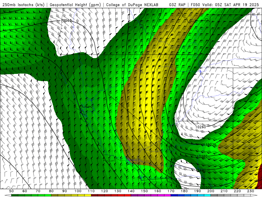Select the 230 kts colorbar label
The width and height of the screenshot is (262, 197).
coord(251,191)
